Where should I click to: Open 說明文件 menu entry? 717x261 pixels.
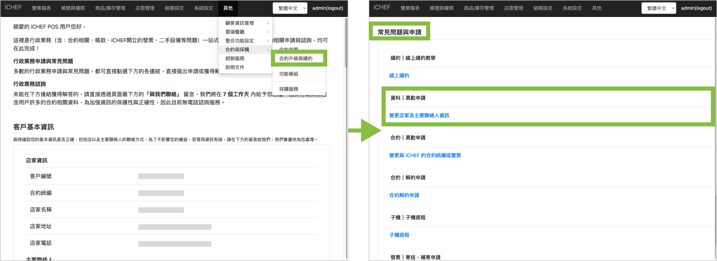(x=235, y=67)
